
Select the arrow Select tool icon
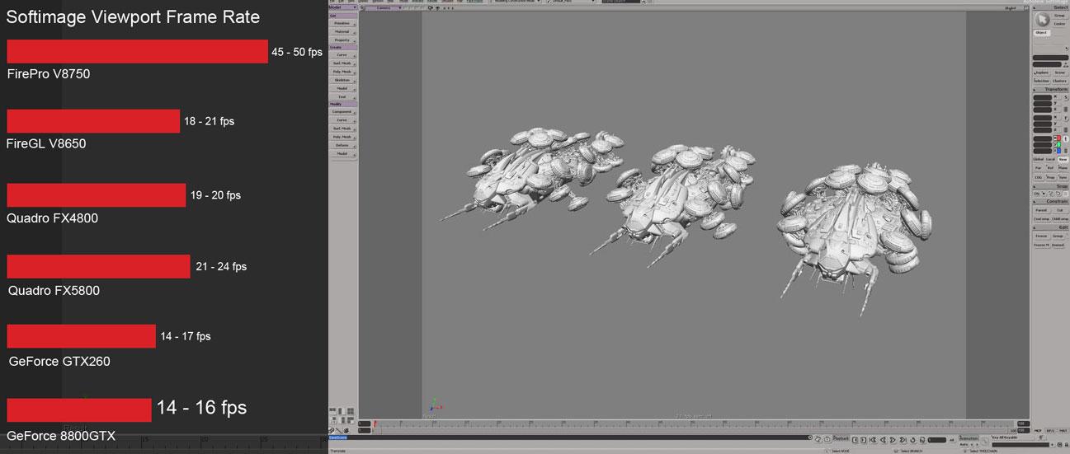(x=1043, y=20)
